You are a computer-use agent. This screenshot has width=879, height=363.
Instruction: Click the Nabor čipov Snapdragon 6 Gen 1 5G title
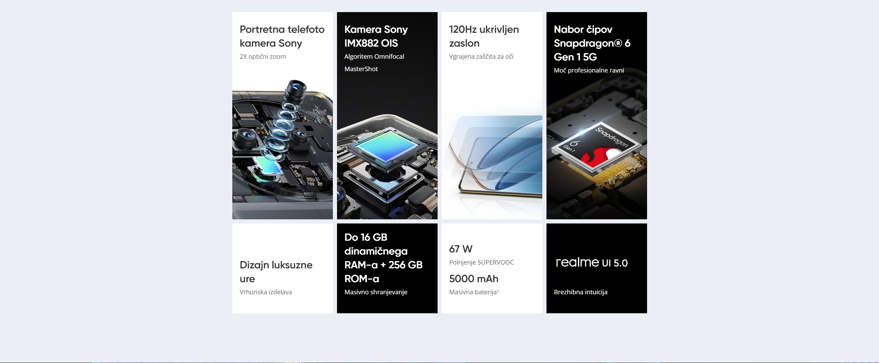(592, 43)
